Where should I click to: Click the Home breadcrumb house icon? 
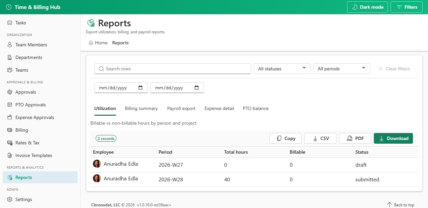[x=91, y=43]
